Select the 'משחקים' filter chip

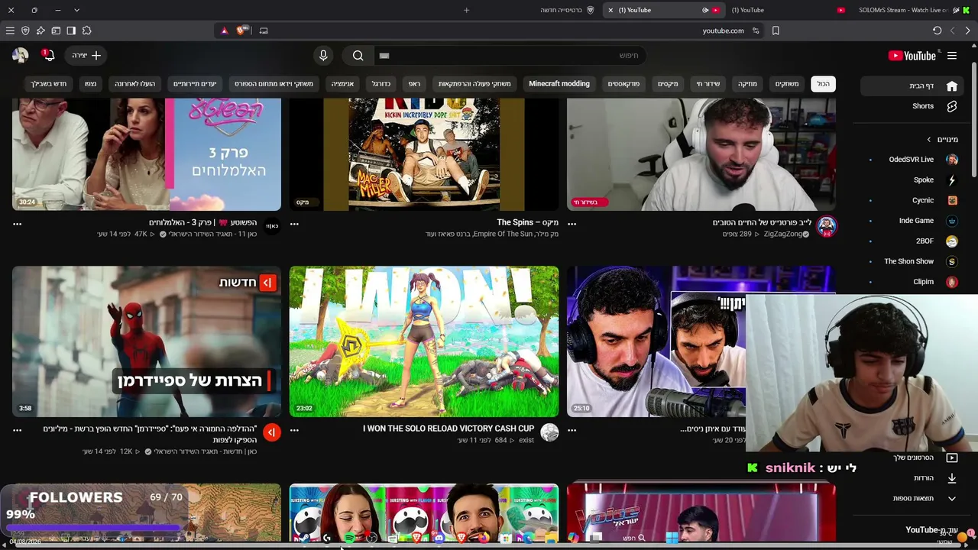(x=787, y=84)
